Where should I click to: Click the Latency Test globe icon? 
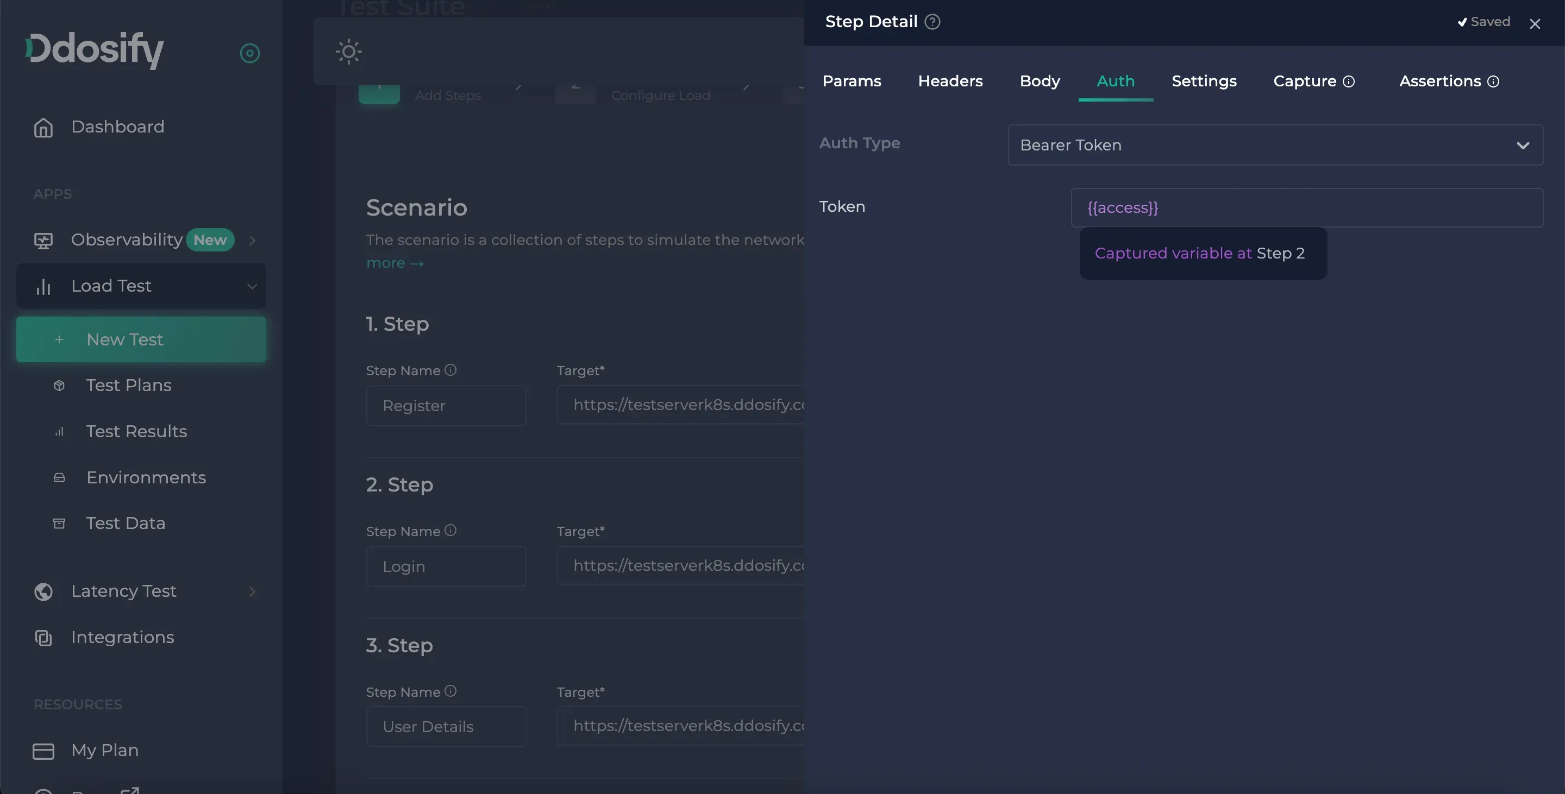pyautogui.click(x=43, y=591)
